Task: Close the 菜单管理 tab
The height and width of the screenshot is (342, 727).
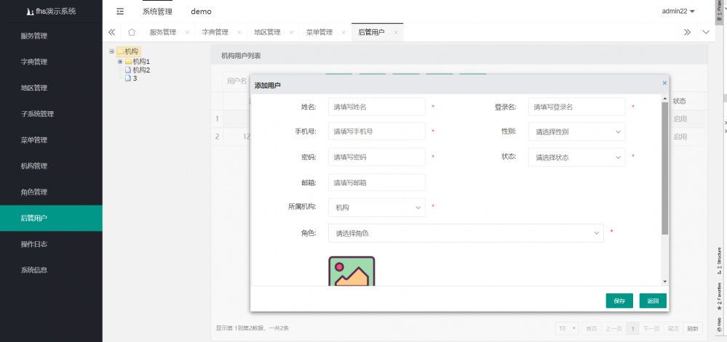Action: (x=343, y=33)
